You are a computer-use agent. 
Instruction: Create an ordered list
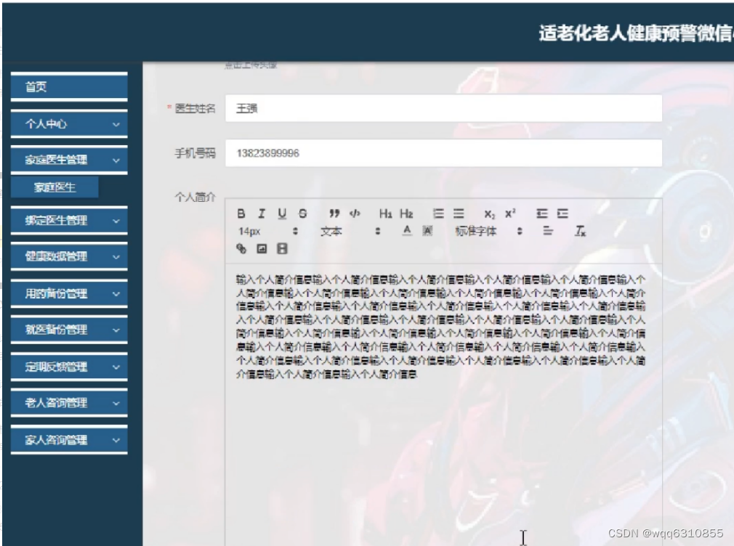pyautogui.click(x=437, y=213)
